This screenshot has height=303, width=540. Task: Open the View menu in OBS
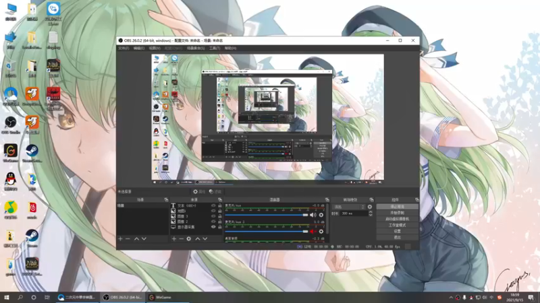pos(155,48)
